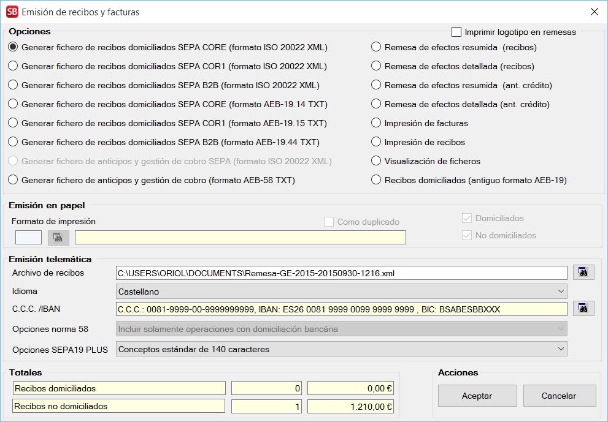Click the SB application icon in title bar
This screenshot has height=422, width=608.
click(x=12, y=12)
